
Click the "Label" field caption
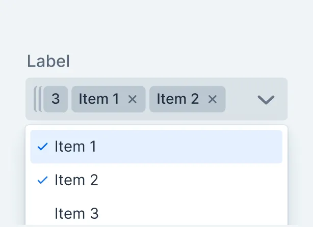[x=48, y=62]
